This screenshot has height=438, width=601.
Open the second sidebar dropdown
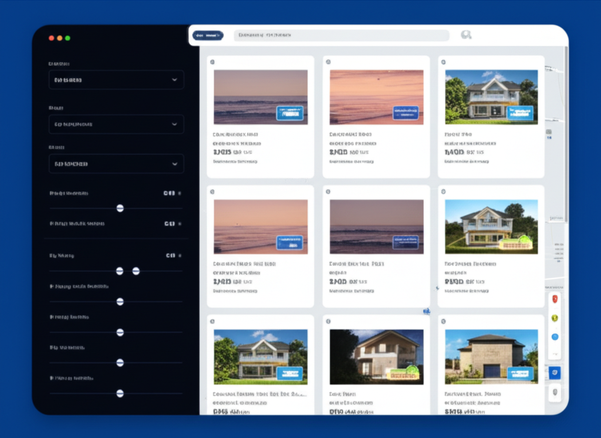pyautogui.click(x=116, y=124)
